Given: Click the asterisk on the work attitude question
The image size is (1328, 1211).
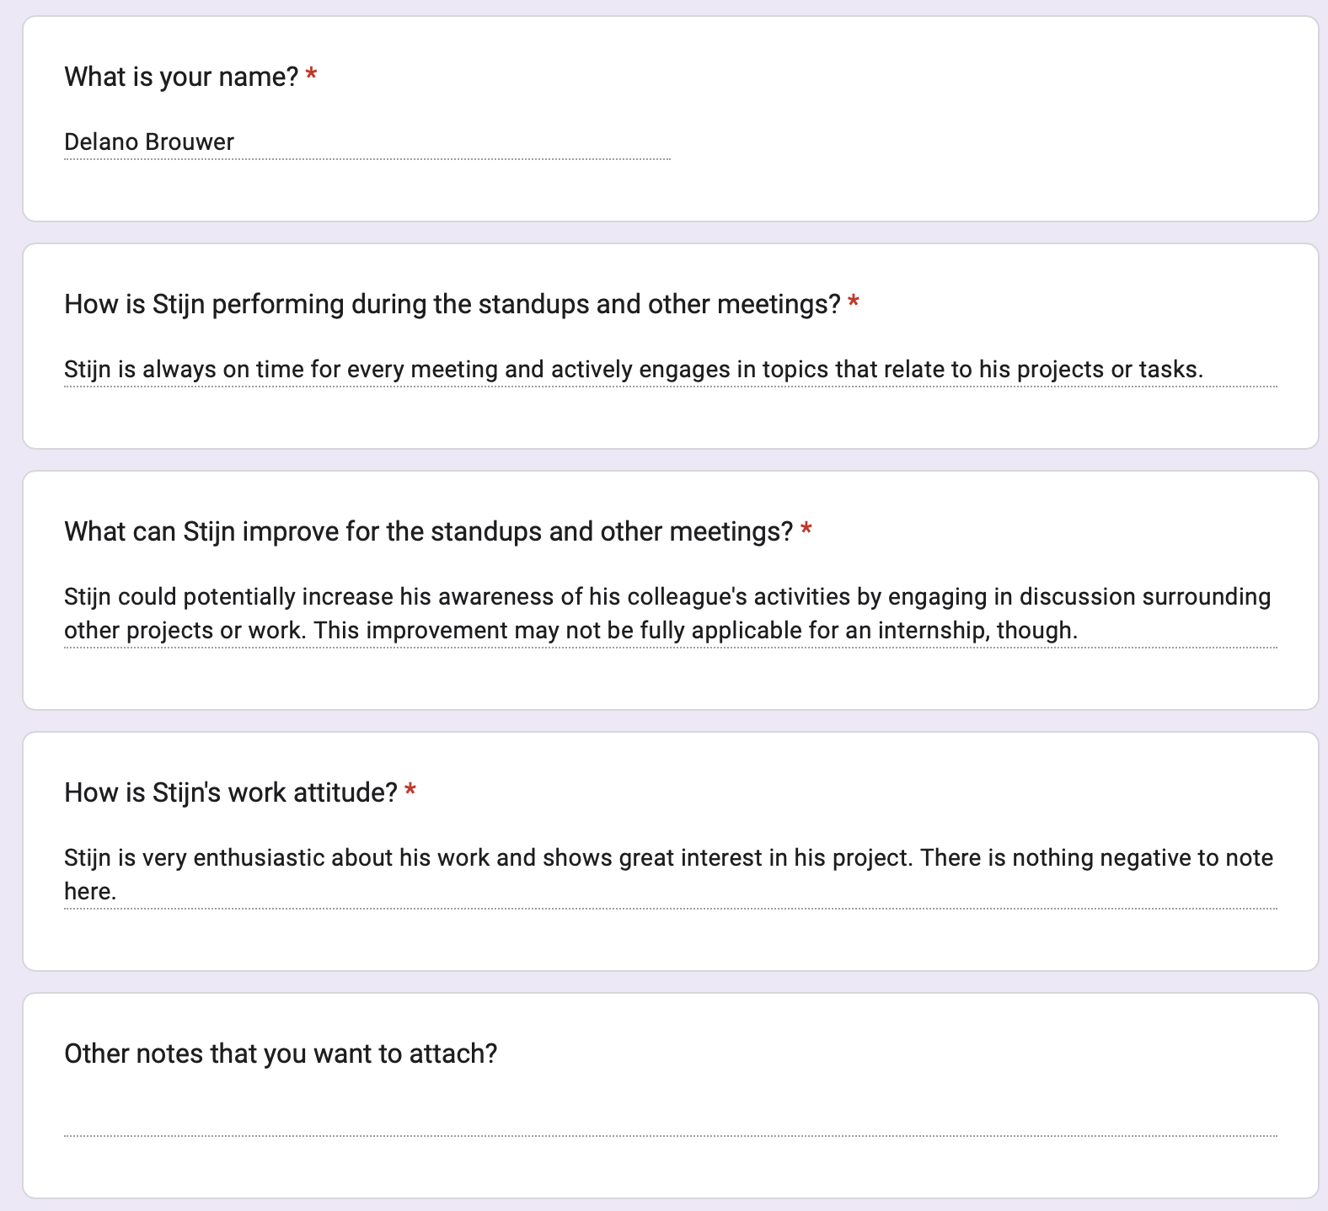Looking at the screenshot, I should pos(410,790).
